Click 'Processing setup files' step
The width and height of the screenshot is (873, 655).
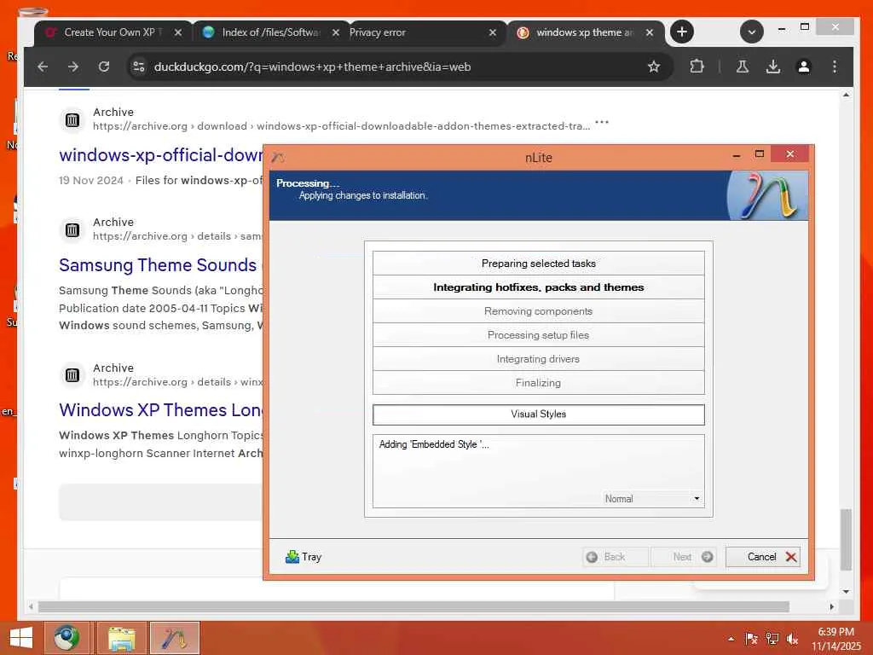pyautogui.click(x=539, y=335)
